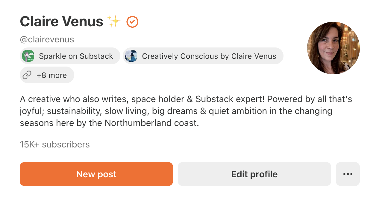
Task: Open the three-dot more options menu
Action: click(348, 174)
